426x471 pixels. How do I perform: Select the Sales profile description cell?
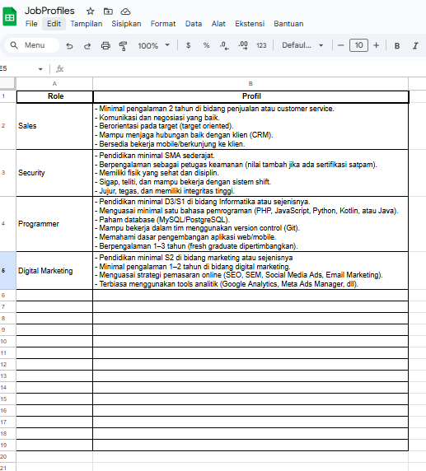tap(250, 126)
